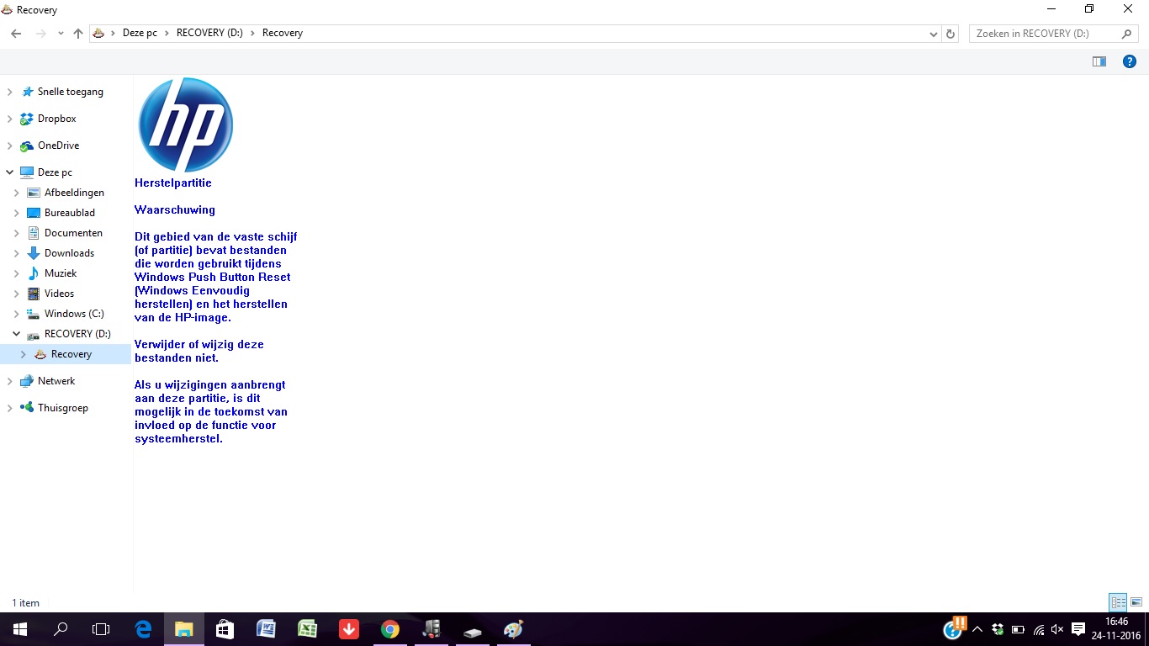The width and height of the screenshot is (1149, 646).
Task: Click the Help question mark icon
Action: point(1130,61)
